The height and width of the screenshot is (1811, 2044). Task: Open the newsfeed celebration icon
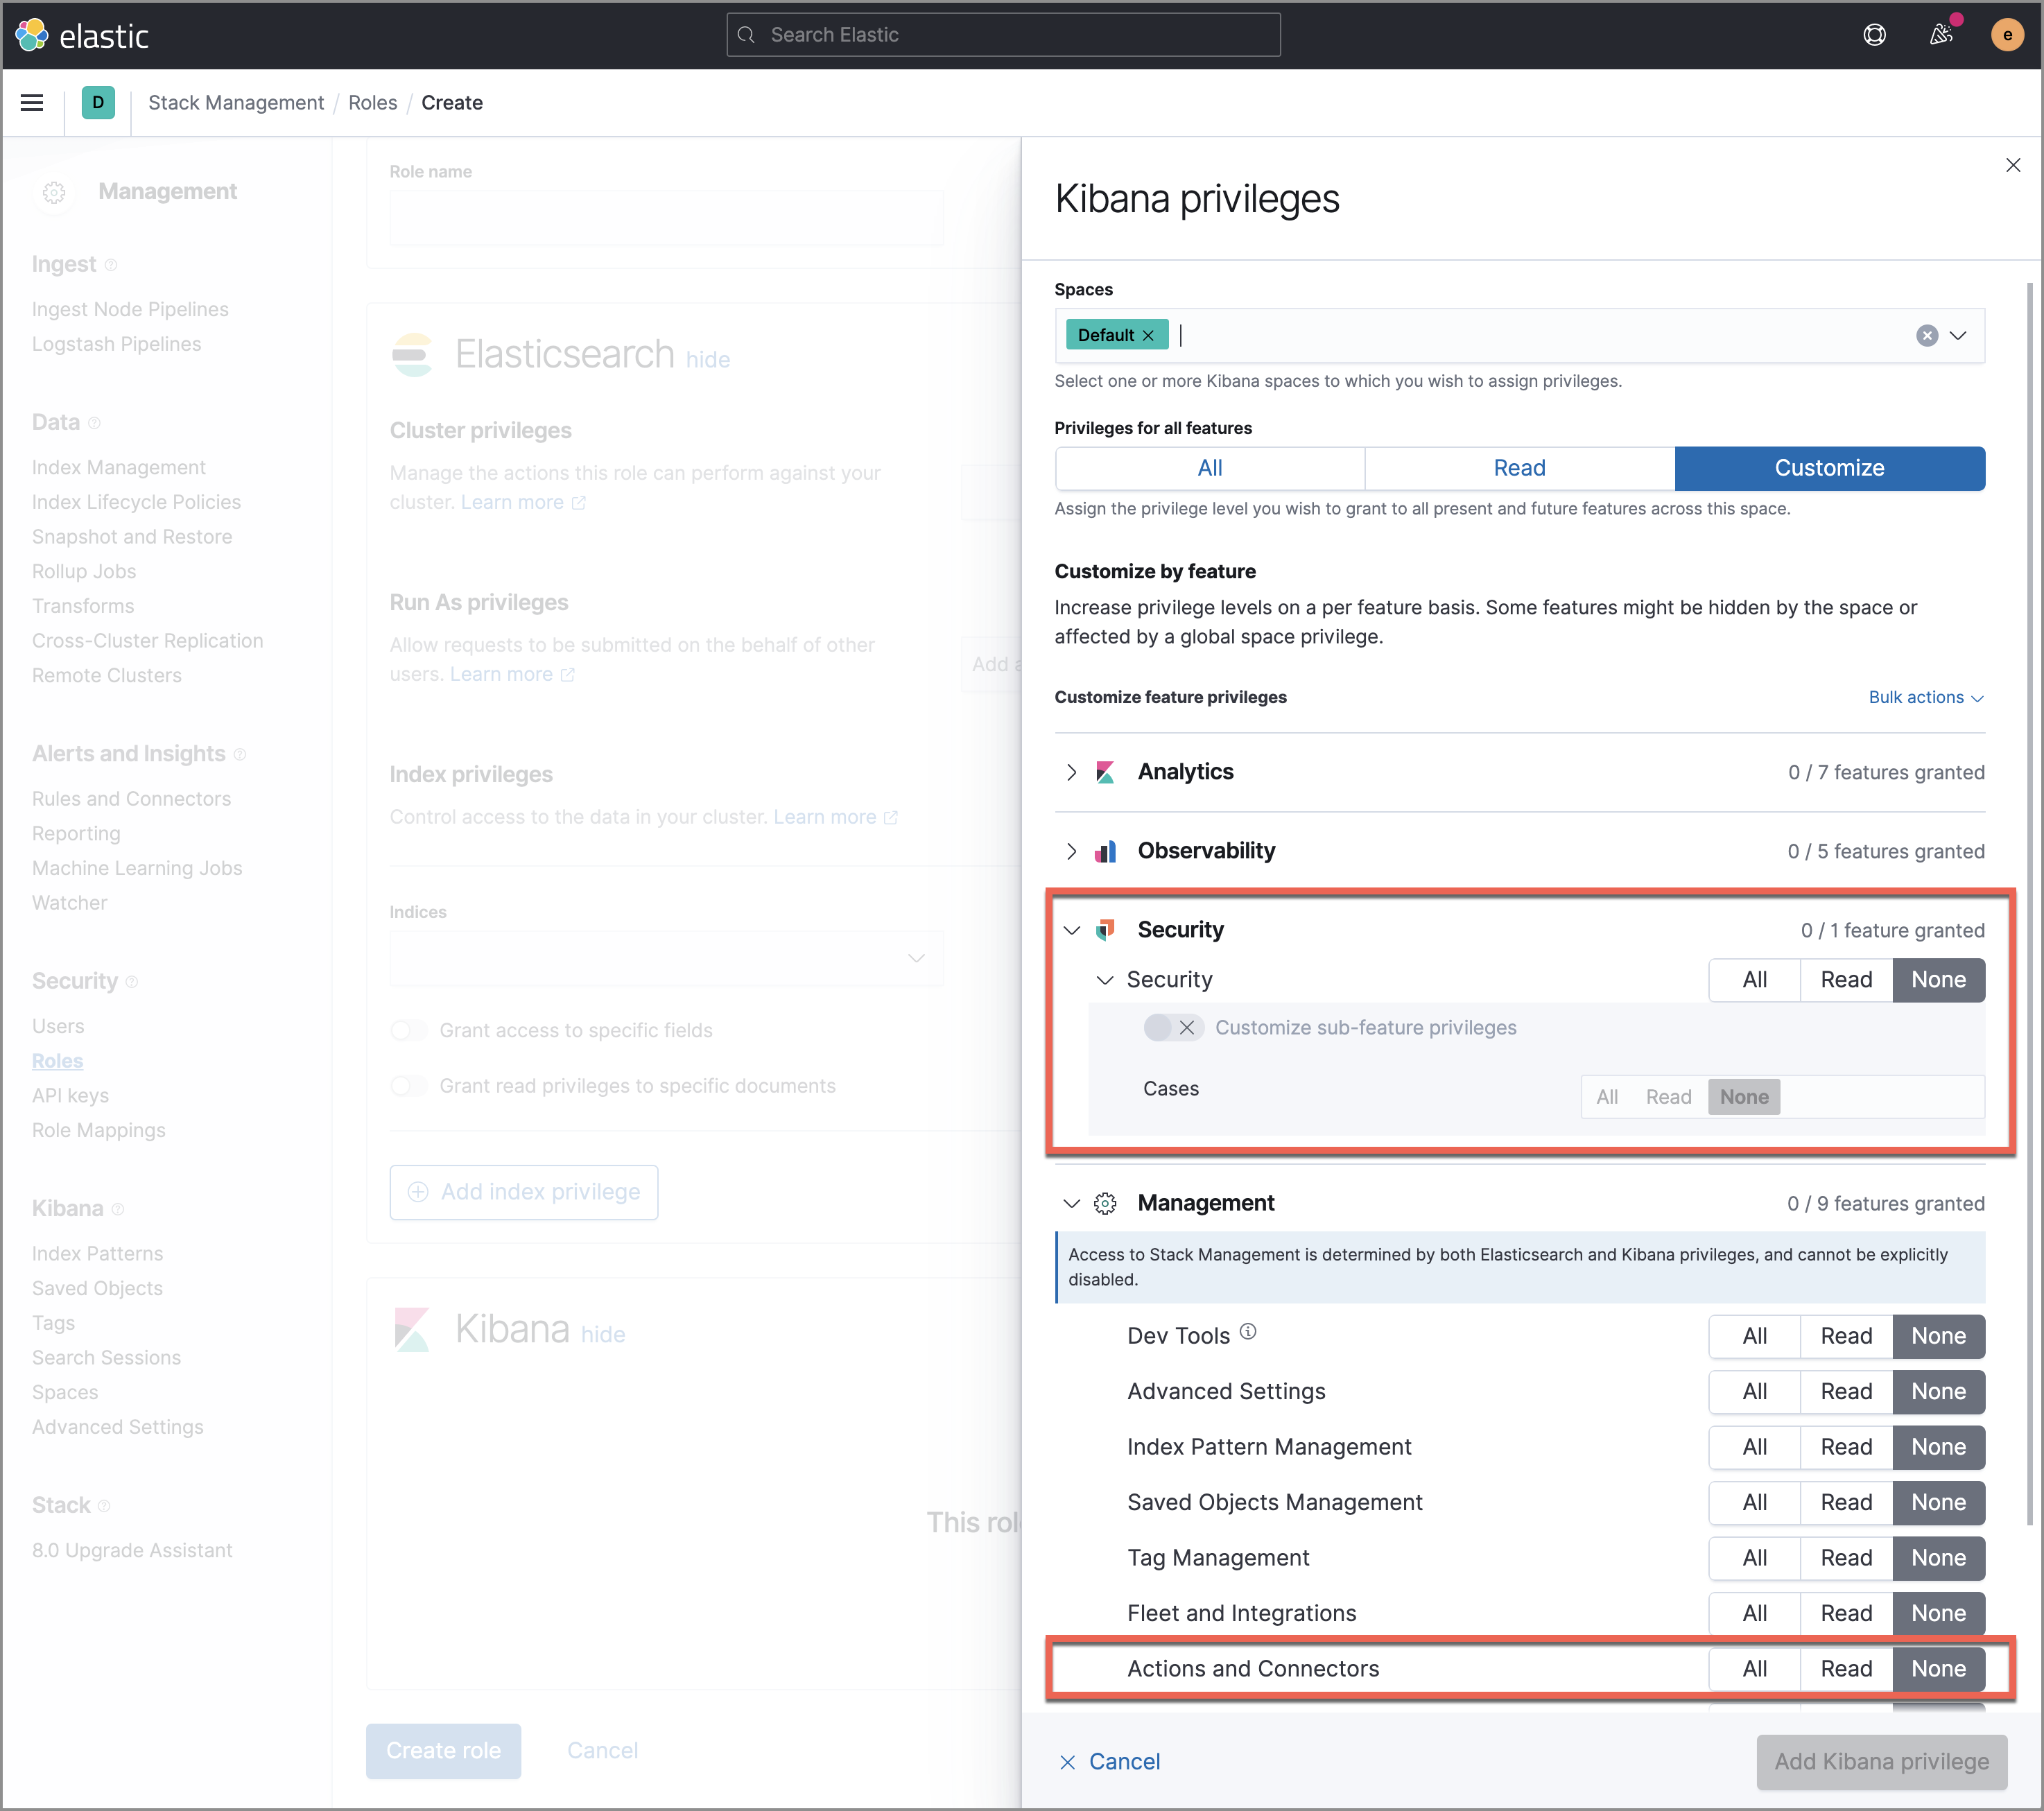click(x=1940, y=35)
